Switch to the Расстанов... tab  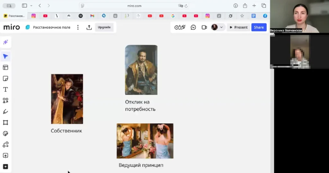click(x=14, y=16)
